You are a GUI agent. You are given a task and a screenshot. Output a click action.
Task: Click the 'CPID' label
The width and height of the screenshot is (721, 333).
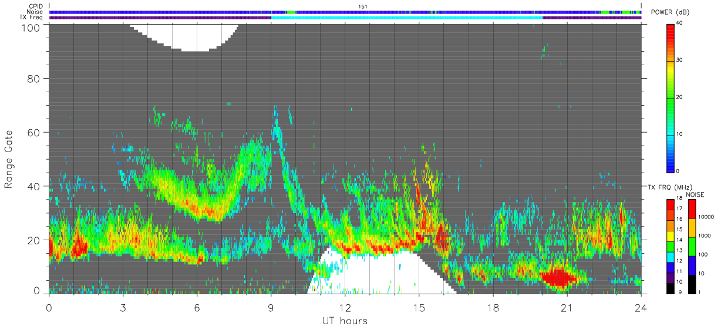click(36, 6)
